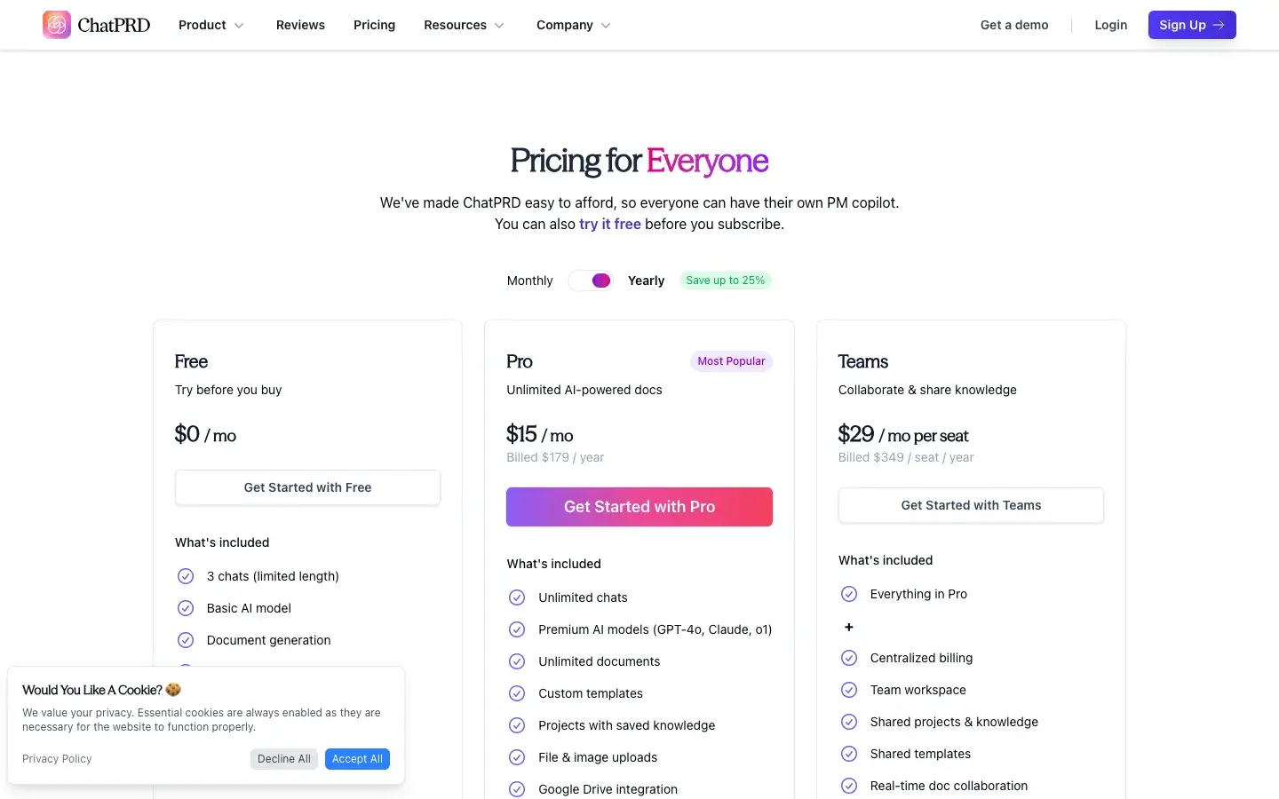Open the Resources dropdown menu
This screenshot has width=1279, height=799.
pyautogui.click(x=464, y=25)
